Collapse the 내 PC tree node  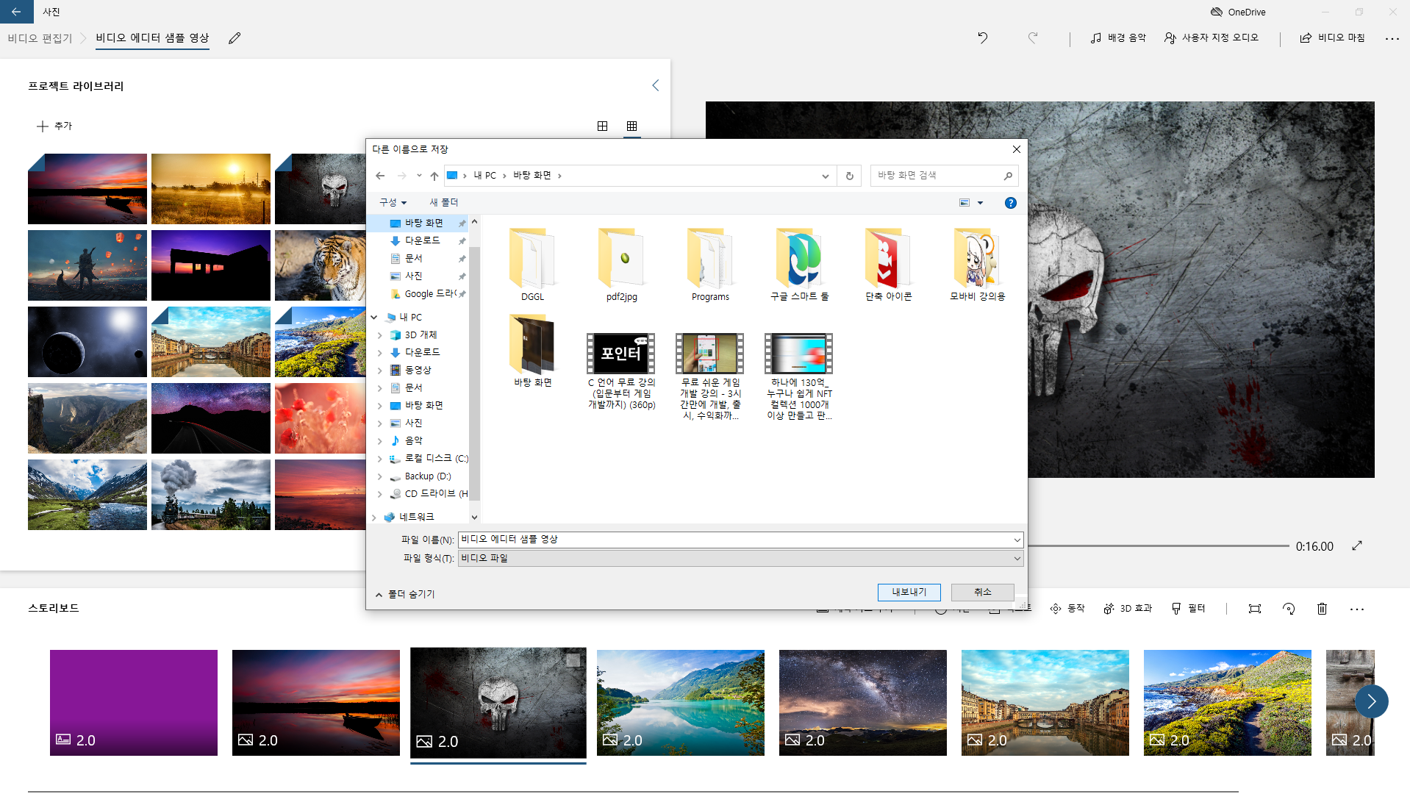374,317
